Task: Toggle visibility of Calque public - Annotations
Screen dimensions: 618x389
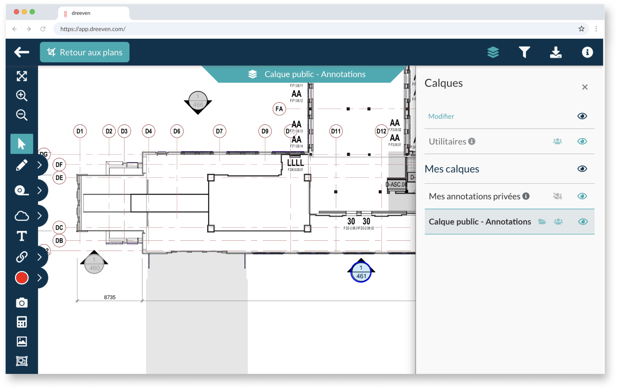Action: point(583,222)
